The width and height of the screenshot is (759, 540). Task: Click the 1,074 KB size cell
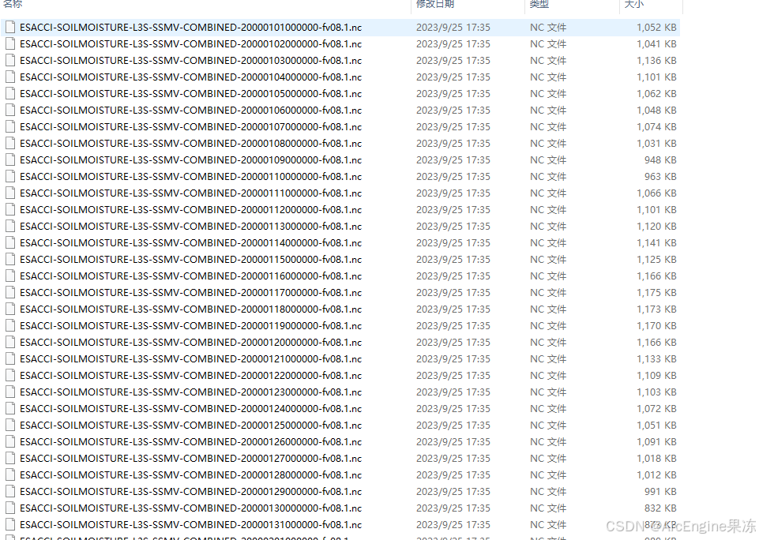click(656, 127)
